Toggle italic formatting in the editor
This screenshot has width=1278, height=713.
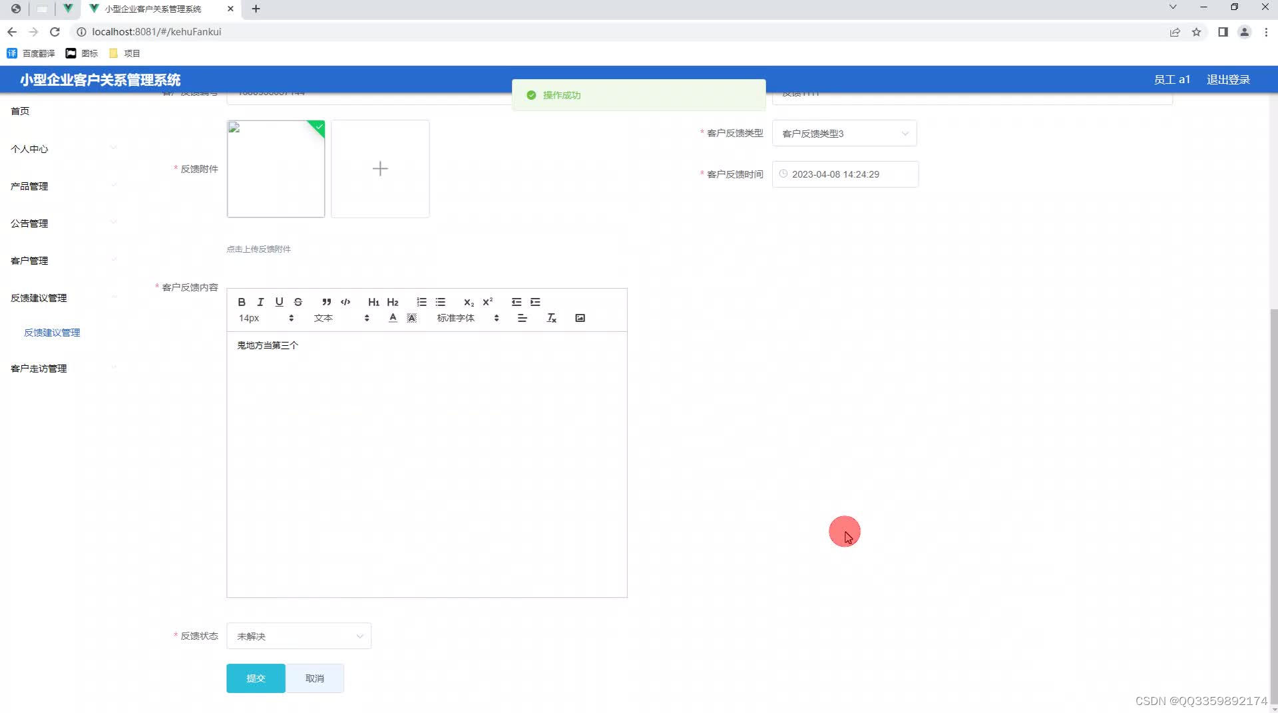coord(260,302)
